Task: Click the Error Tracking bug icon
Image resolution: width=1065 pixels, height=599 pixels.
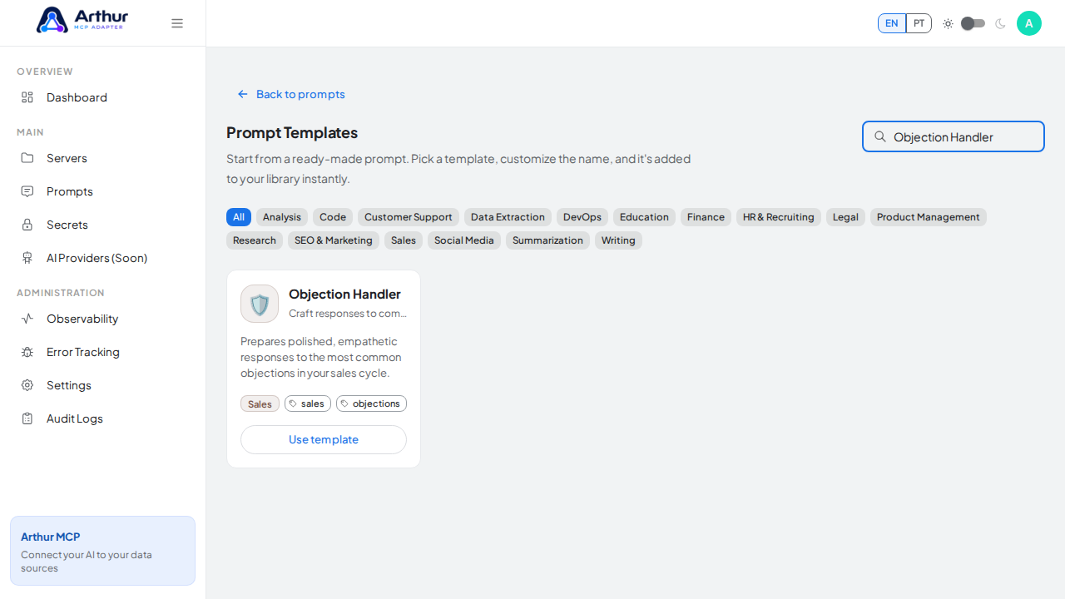Action: (27, 352)
